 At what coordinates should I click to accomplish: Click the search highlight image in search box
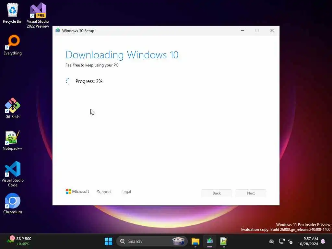tap(179, 241)
